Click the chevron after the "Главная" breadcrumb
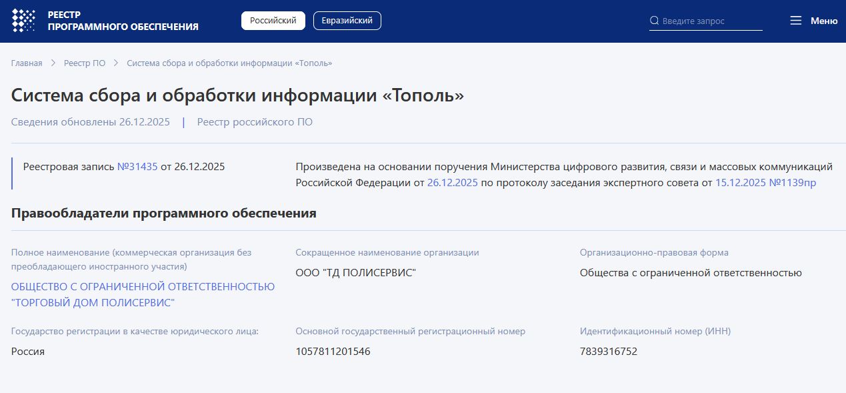This screenshot has width=846, height=393. (x=53, y=63)
